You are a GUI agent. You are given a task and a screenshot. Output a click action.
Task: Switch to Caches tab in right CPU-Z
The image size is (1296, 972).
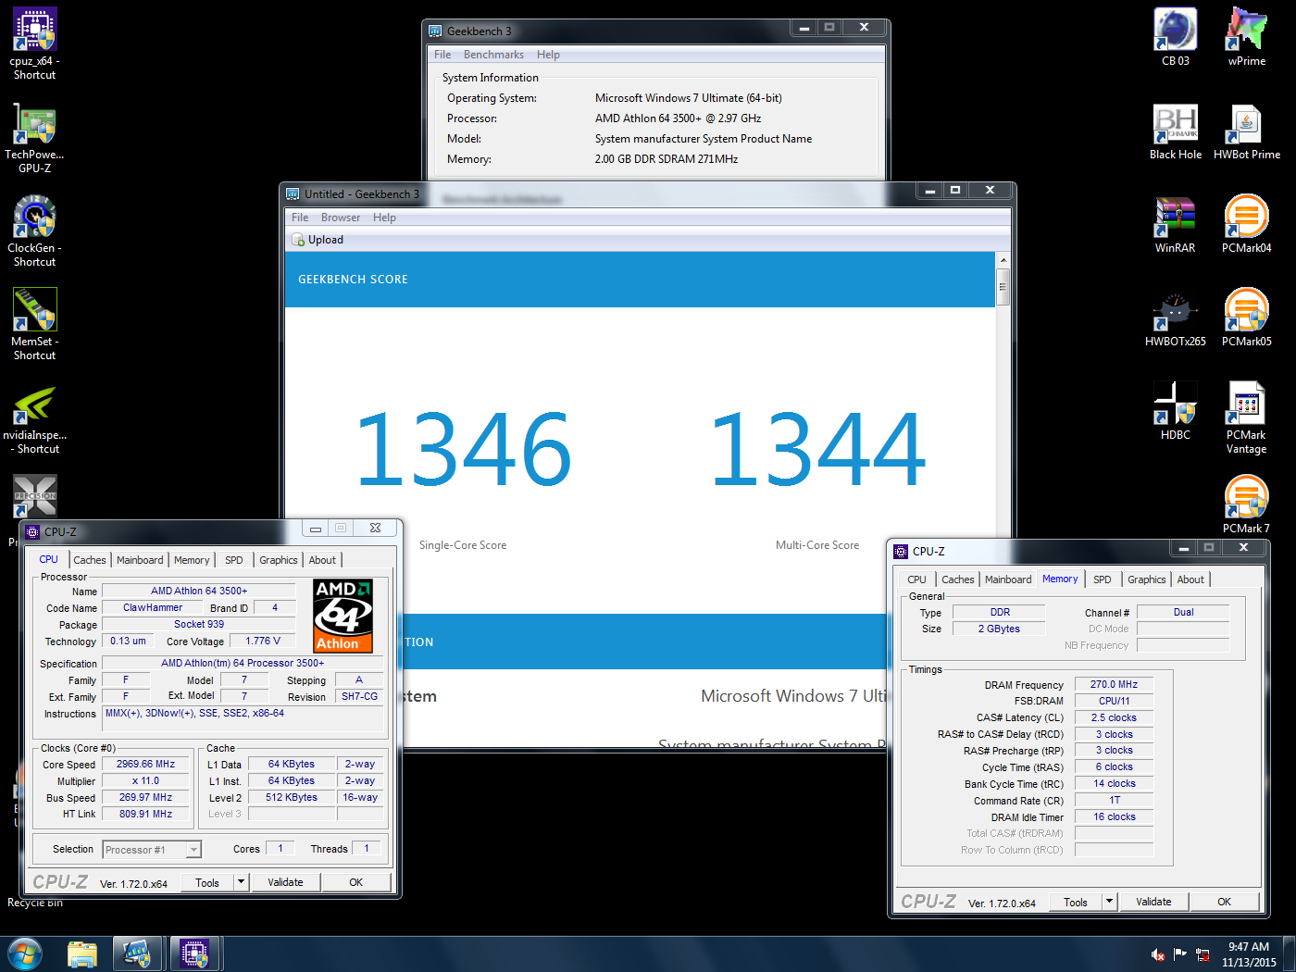pos(958,579)
